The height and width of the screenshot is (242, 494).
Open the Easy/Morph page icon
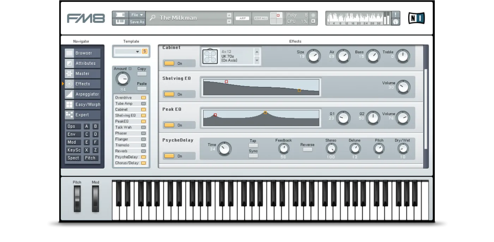pos(69,105)
